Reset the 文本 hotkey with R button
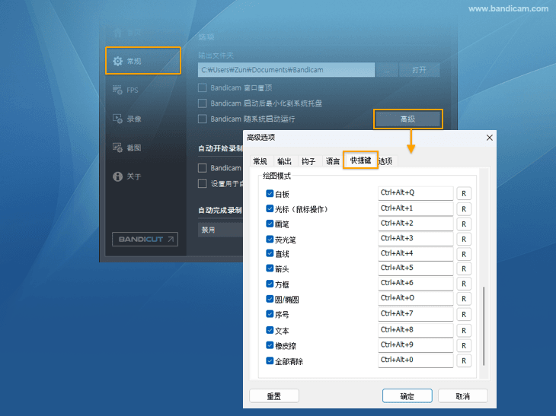This screenshot has width=556, height=416. (x=464, y=331)
